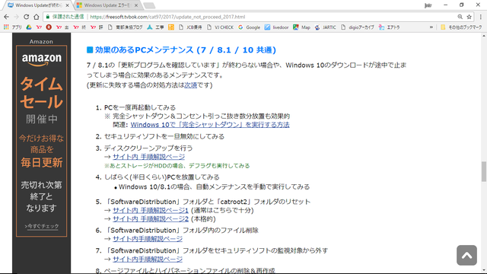Open the orange RSS-style bookmark icon
The image size is (487, 274).
pos(171,27)
